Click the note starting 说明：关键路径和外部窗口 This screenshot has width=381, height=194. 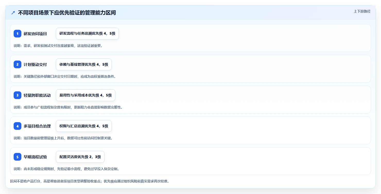pyautogui.click(x=65, y=76)
